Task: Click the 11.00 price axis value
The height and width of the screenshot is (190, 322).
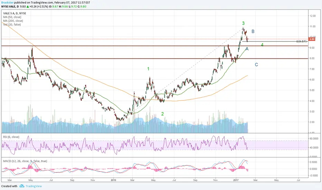Action: coord(313,27)
